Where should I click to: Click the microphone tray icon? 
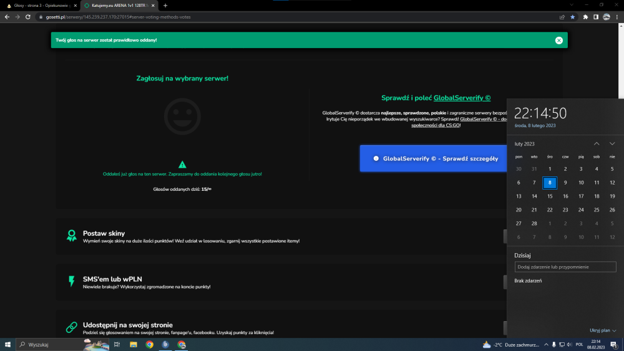[553, 345]
